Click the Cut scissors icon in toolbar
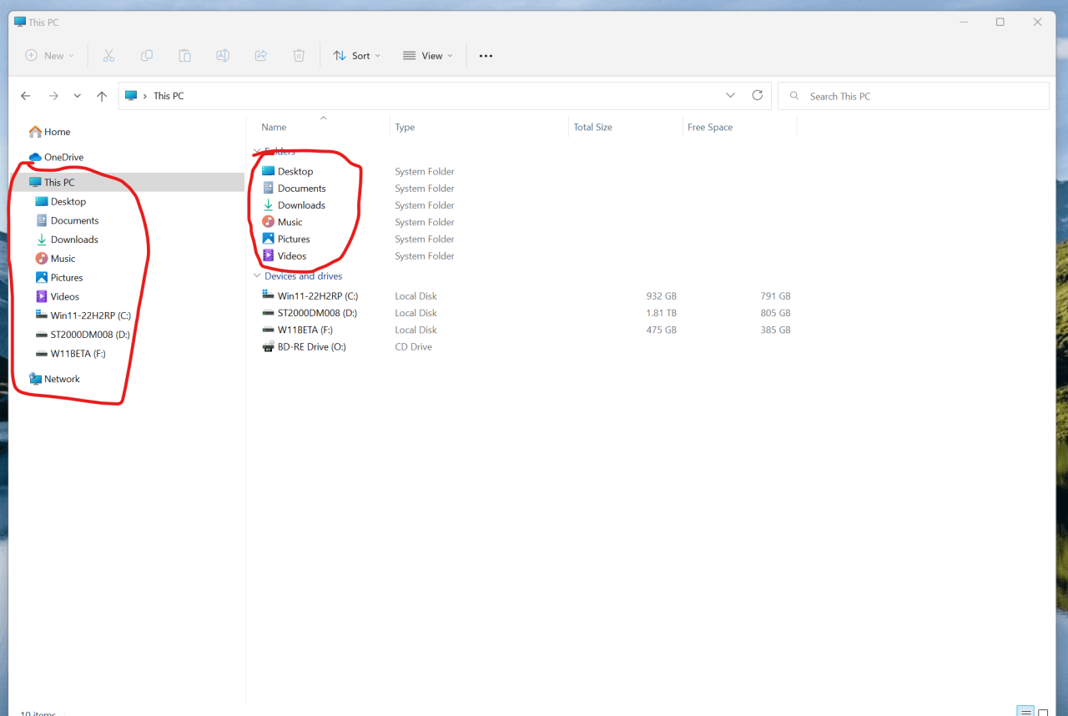This screenshot has width=1068, height=716. [x=108, y=56]
